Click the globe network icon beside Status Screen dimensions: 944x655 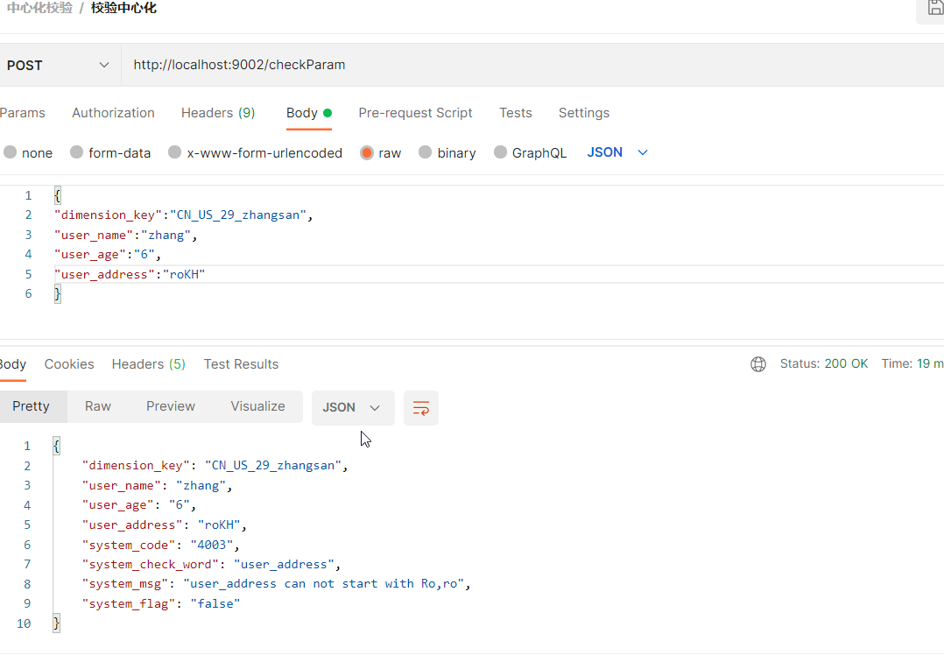tap(758, 364)
